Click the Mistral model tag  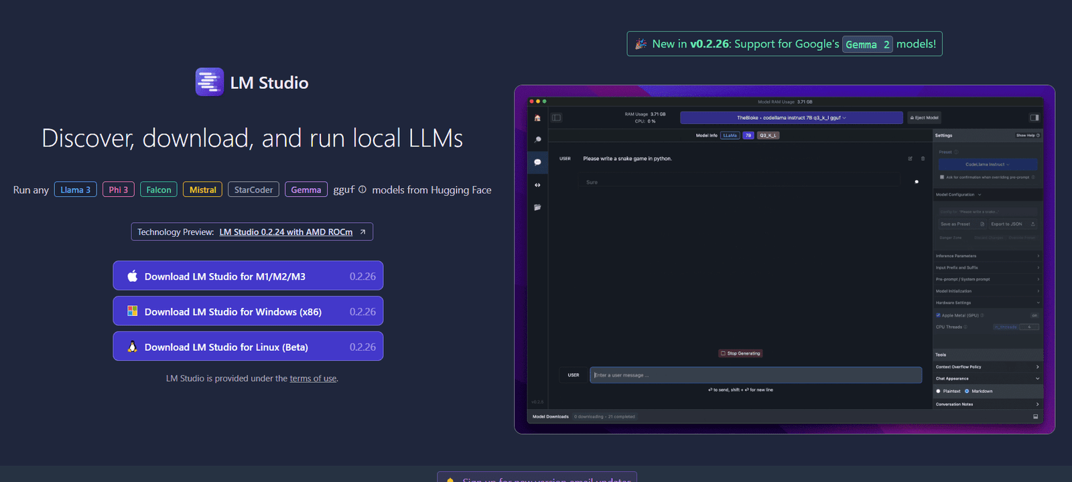tap(202, 190)
